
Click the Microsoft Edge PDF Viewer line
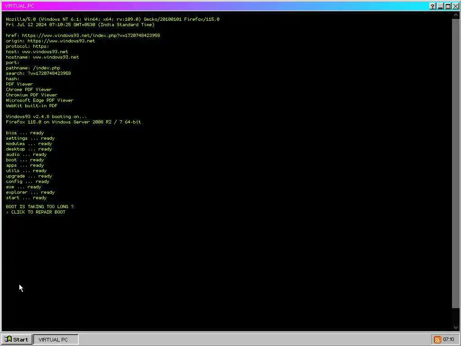point(40,100)
